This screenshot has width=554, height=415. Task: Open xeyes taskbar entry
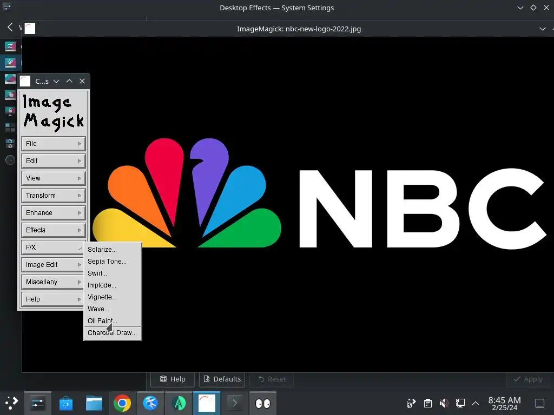263,403
